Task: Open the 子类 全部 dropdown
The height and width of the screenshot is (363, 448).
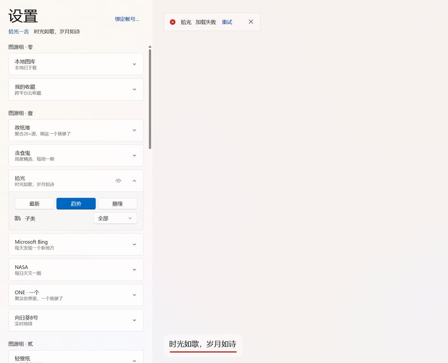Action: click(115, 218)
